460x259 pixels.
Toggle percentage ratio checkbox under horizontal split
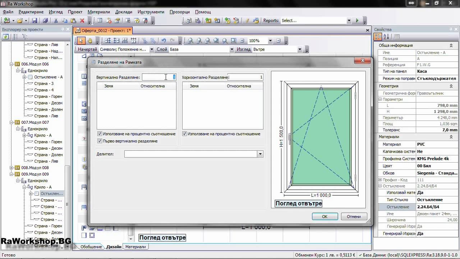tap(184, 134)
